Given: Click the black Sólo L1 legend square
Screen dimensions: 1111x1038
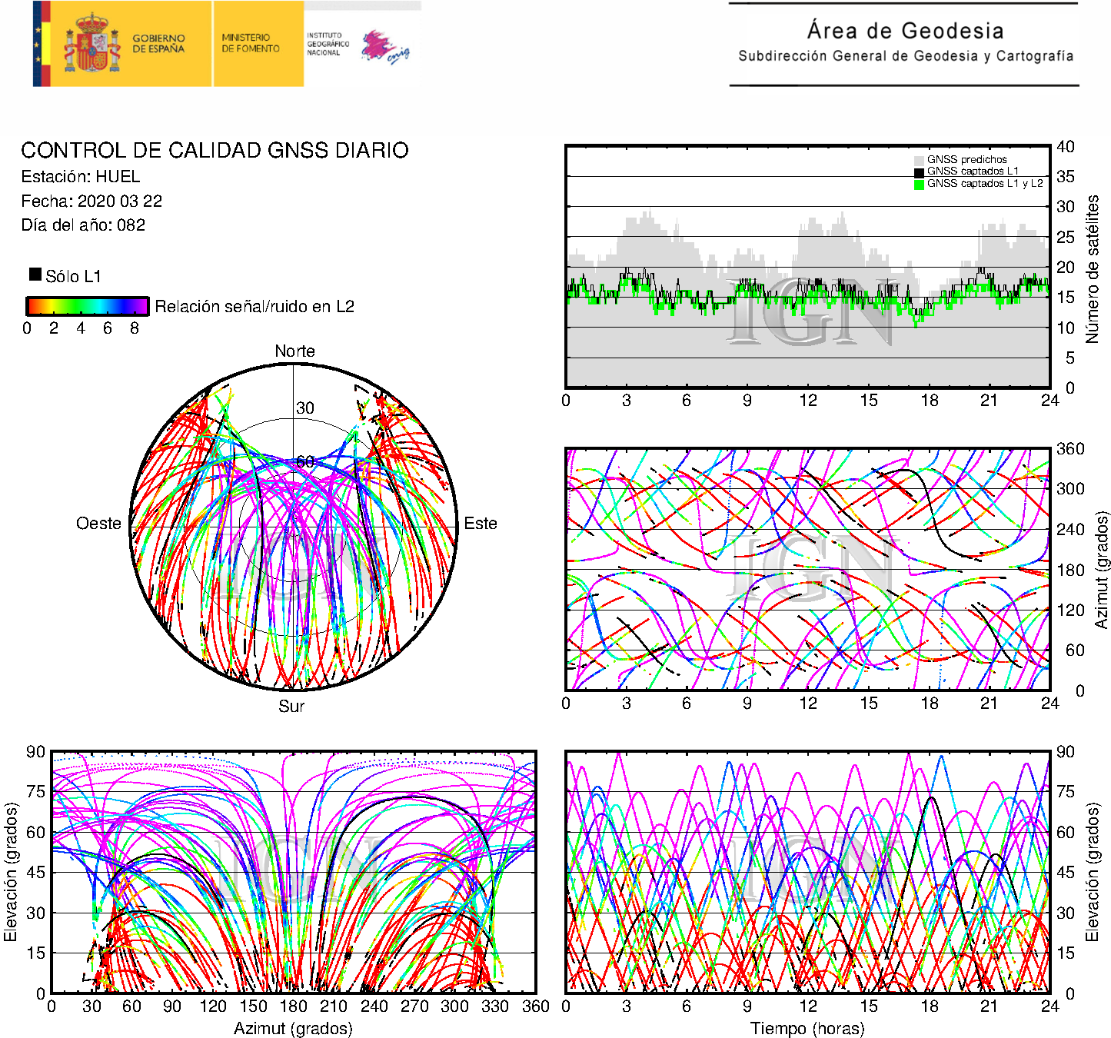Looking at the screenshot, I should [x=35, y=274].
